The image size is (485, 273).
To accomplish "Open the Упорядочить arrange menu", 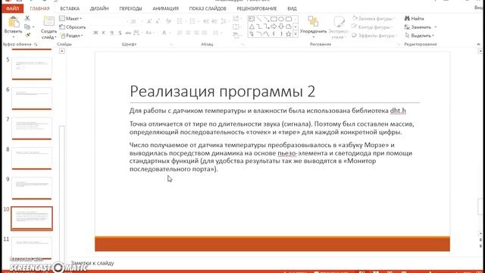I will (x=313, y=27).
